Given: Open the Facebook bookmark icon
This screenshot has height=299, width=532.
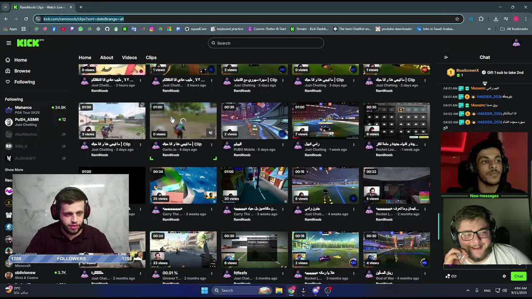Looking at the screenshot, I should (54, 29).
